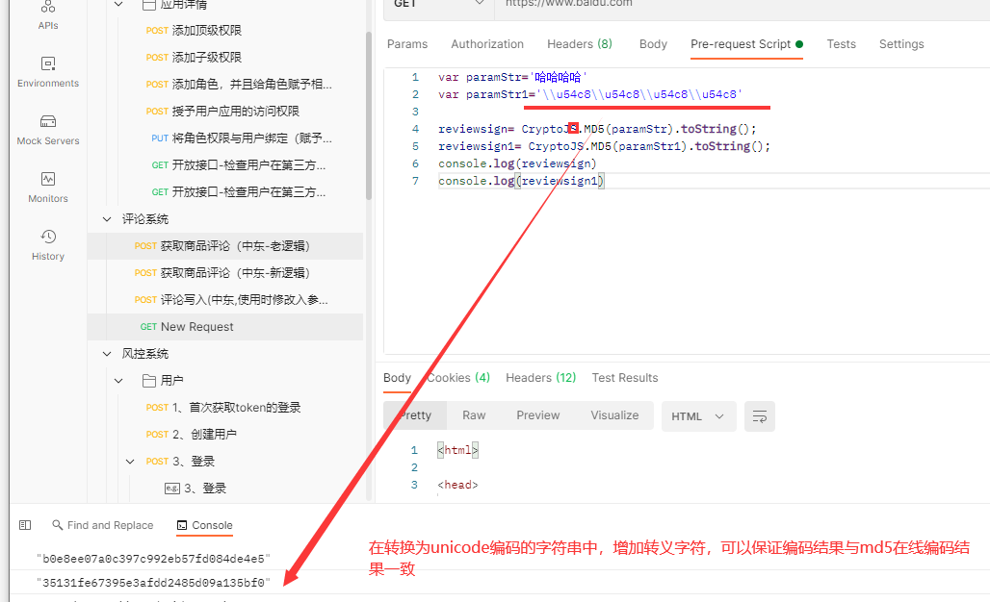Toggle the sidebar layout icon at bottom left
This screenshot has height=602, width=990.
click(24, 524)
